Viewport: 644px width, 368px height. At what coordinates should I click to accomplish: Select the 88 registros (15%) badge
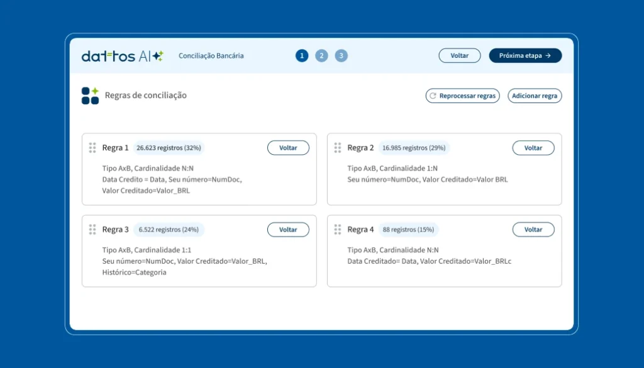point(408,230)
